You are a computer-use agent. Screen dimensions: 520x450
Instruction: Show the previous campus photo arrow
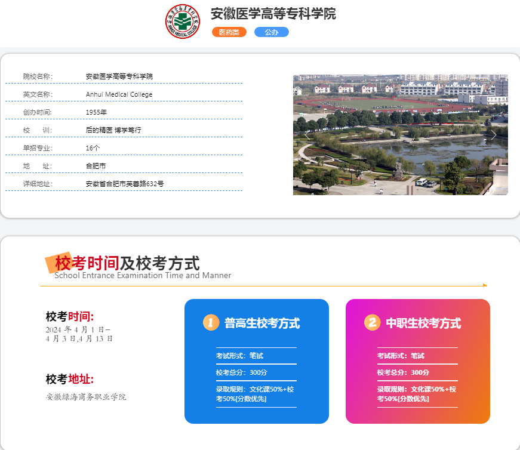[x=307, y=135]
